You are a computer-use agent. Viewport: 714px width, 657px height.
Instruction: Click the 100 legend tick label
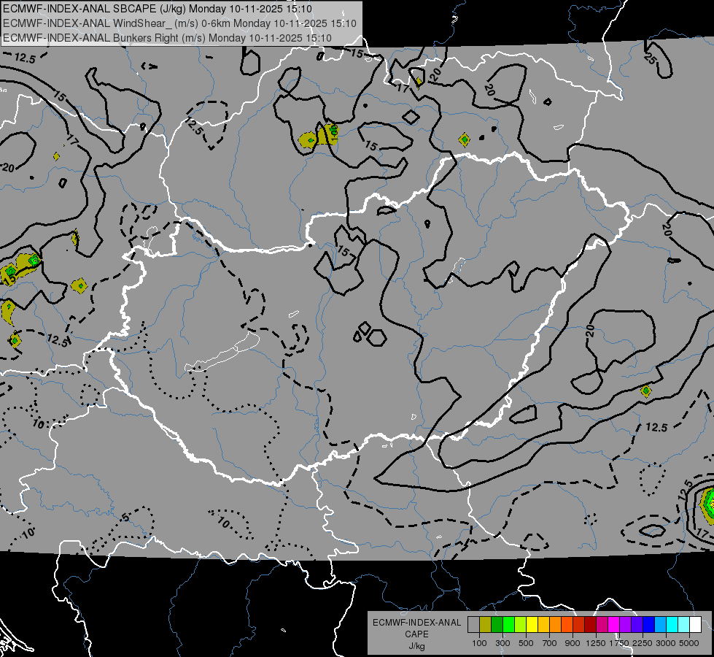[479, 643]
